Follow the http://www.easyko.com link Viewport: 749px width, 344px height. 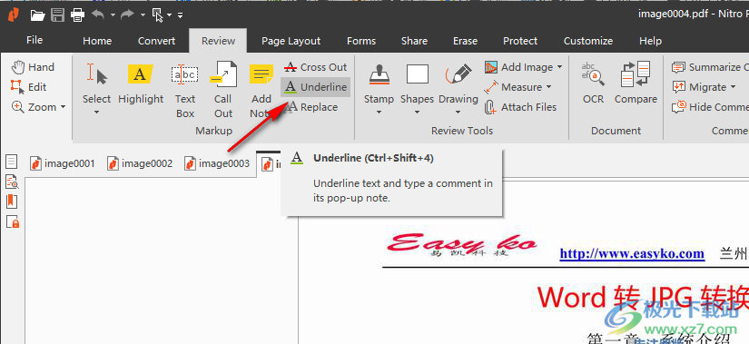[x=632, y=254]
